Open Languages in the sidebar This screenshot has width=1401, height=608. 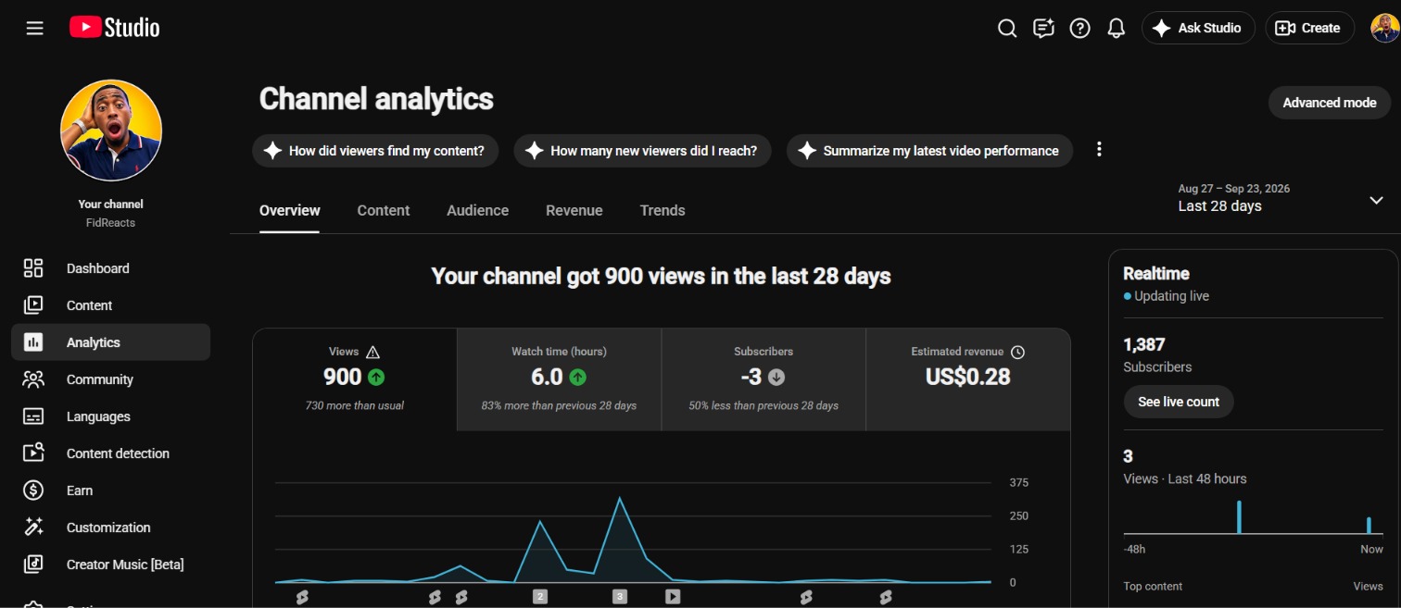[111, 416]
